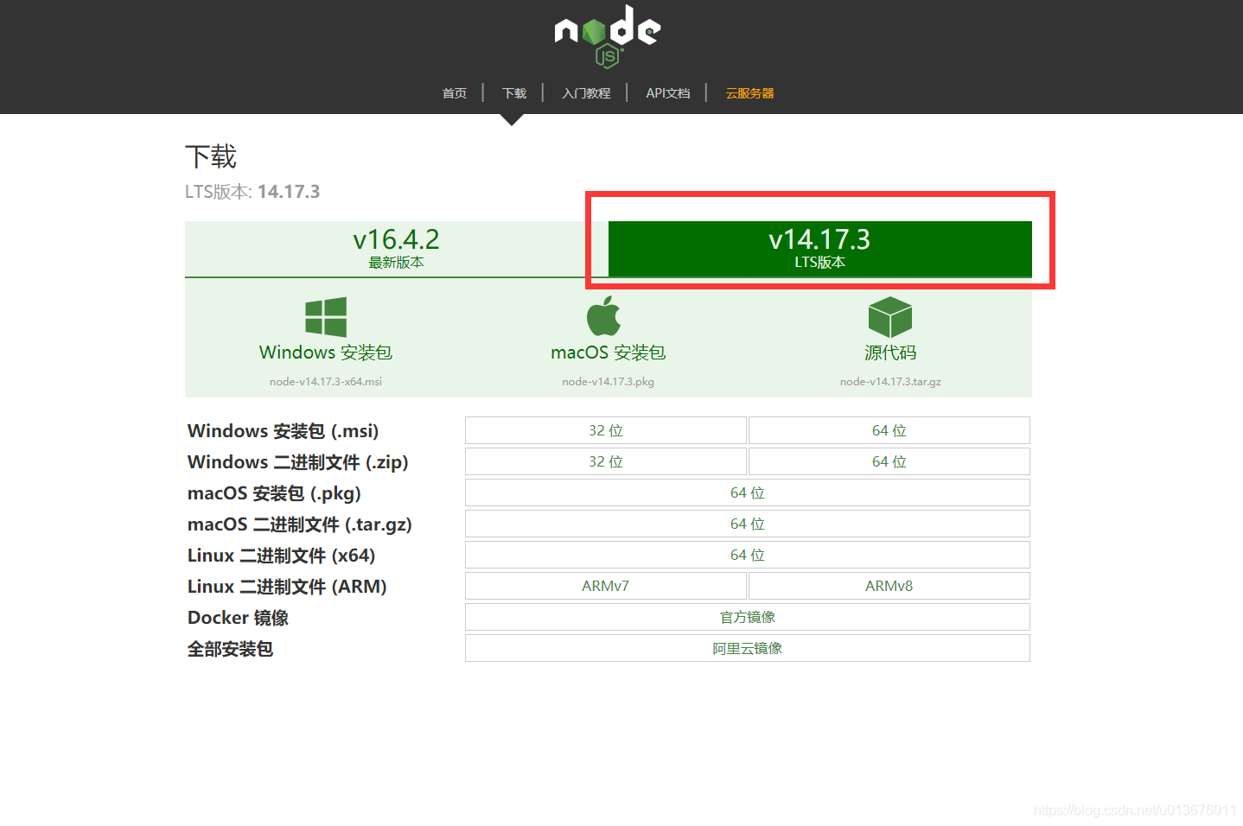
Task: Click the 下载 page heading
Action: pos(211,156)
